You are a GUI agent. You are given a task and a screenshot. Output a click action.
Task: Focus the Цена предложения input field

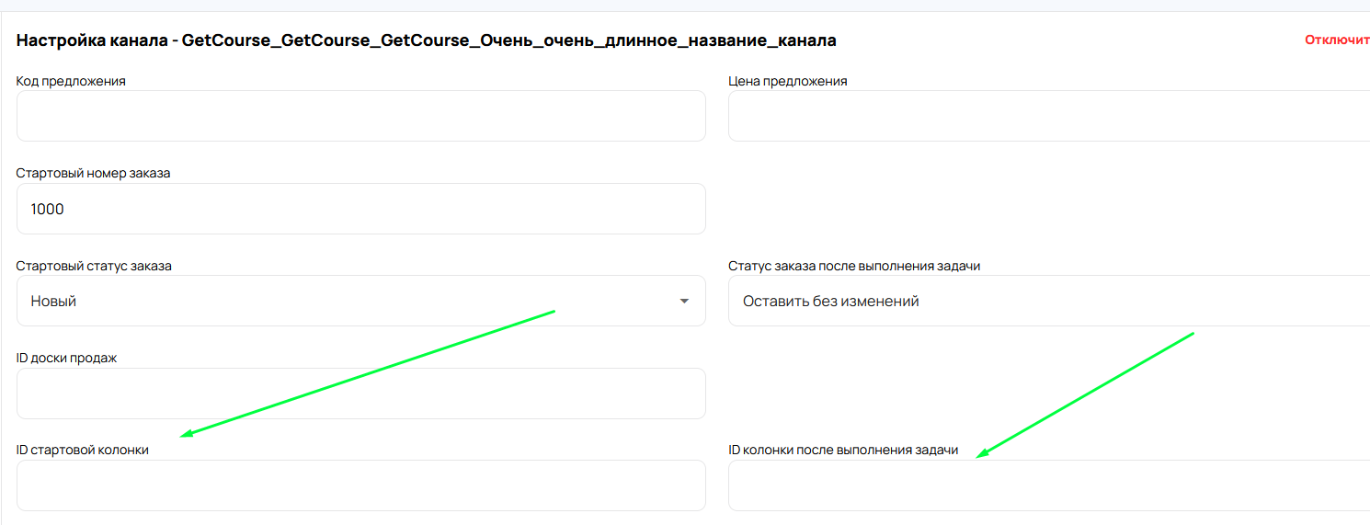tap(1048, 116)
